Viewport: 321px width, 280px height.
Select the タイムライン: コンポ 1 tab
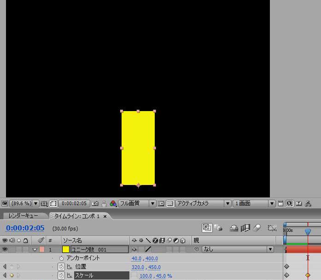click(x=77, y=216)
